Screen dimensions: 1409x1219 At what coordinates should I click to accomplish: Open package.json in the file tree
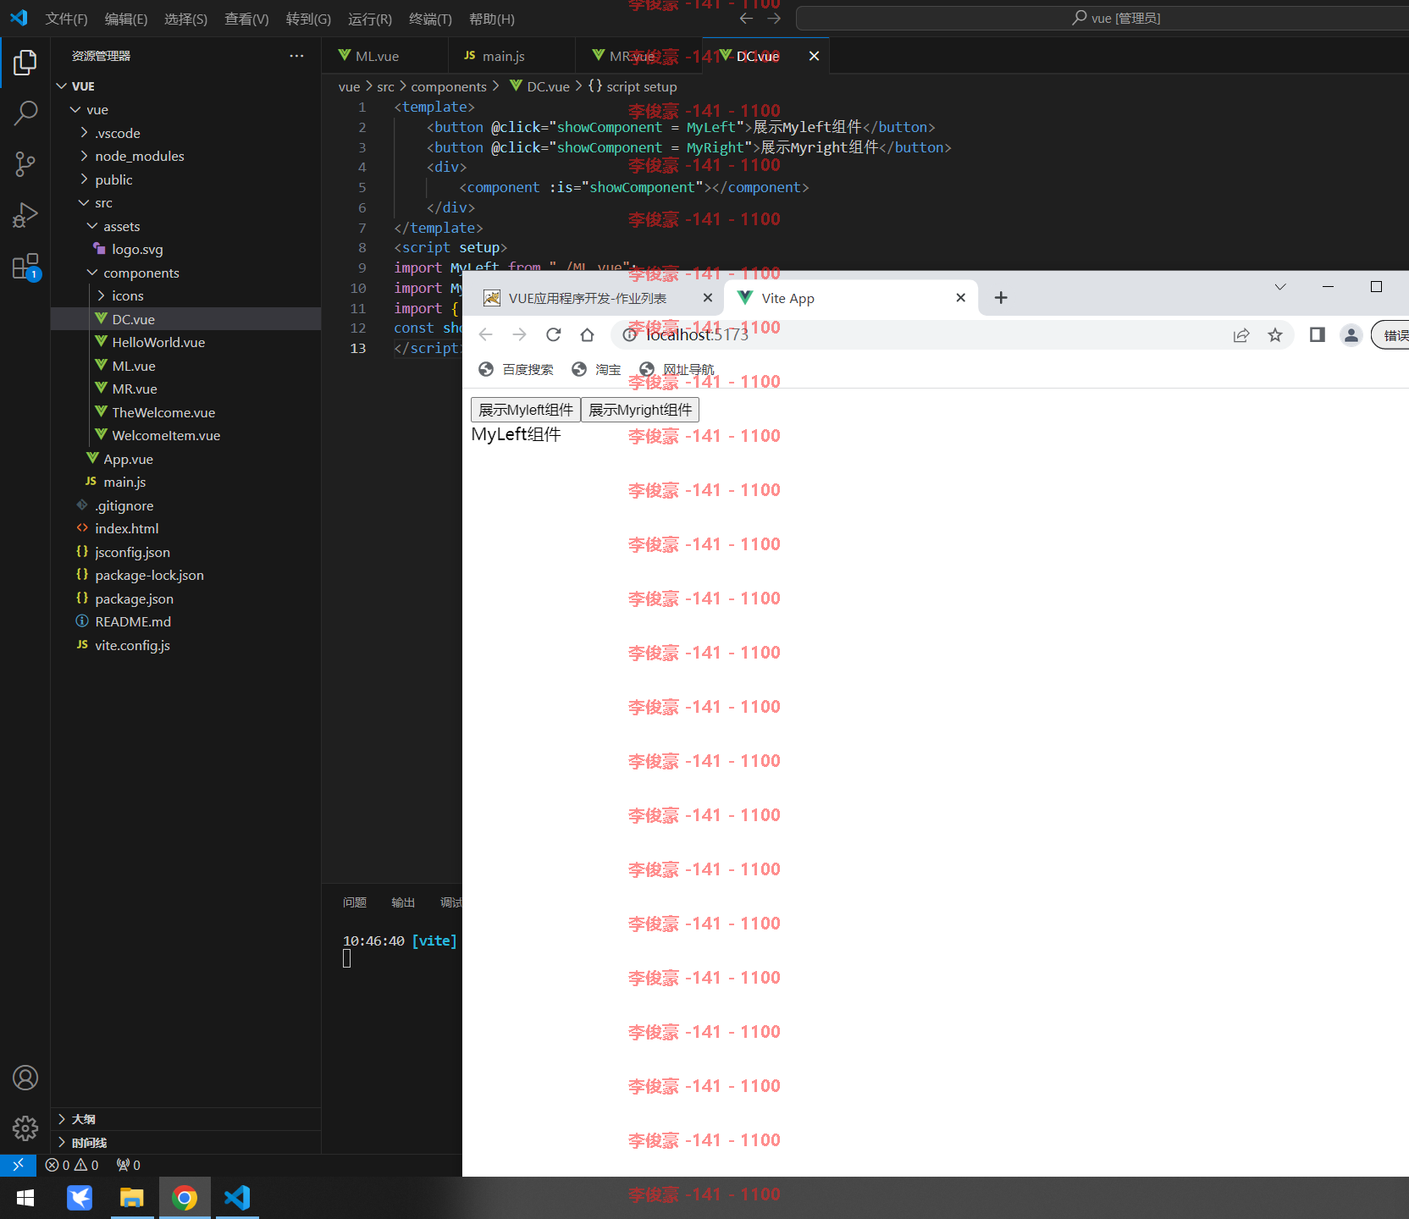coord(134,598)
